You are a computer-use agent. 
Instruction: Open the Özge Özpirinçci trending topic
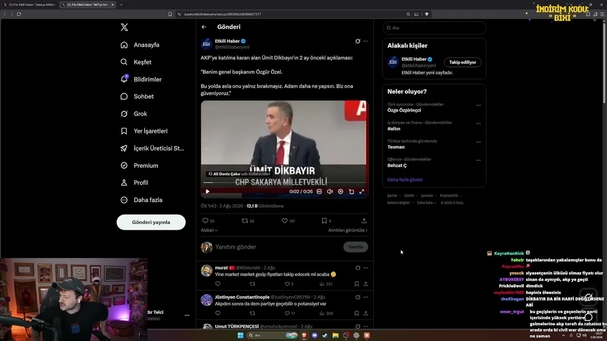click(x=404, y=110)
